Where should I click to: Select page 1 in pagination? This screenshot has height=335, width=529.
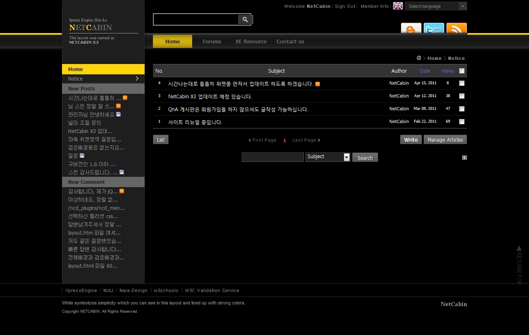[x=284, y=140]
